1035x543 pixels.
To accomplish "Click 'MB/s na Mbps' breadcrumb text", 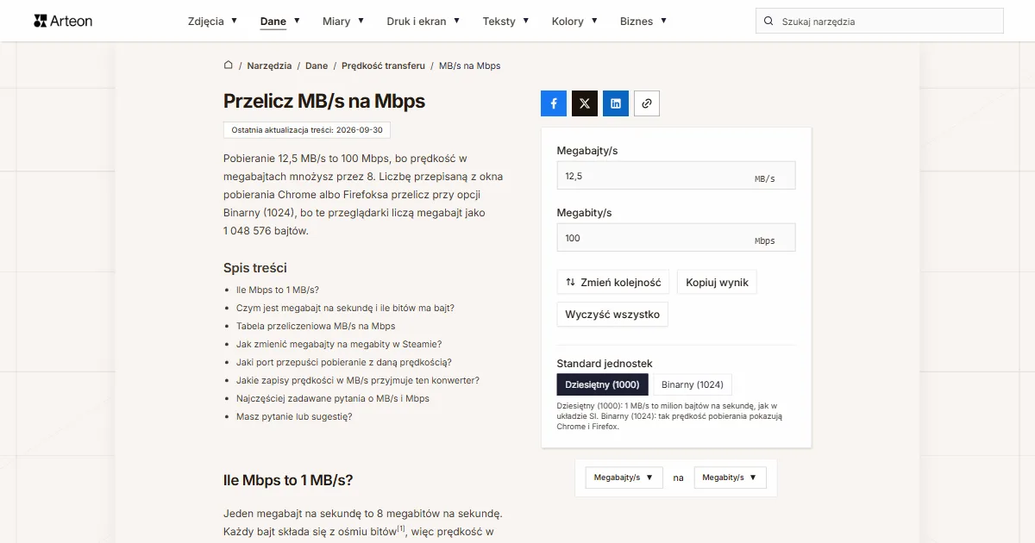I will 470,66.
